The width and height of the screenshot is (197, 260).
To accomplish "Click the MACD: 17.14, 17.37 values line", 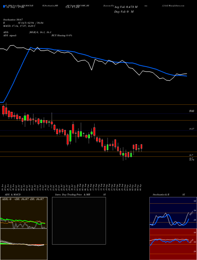I will pos(19,26).
